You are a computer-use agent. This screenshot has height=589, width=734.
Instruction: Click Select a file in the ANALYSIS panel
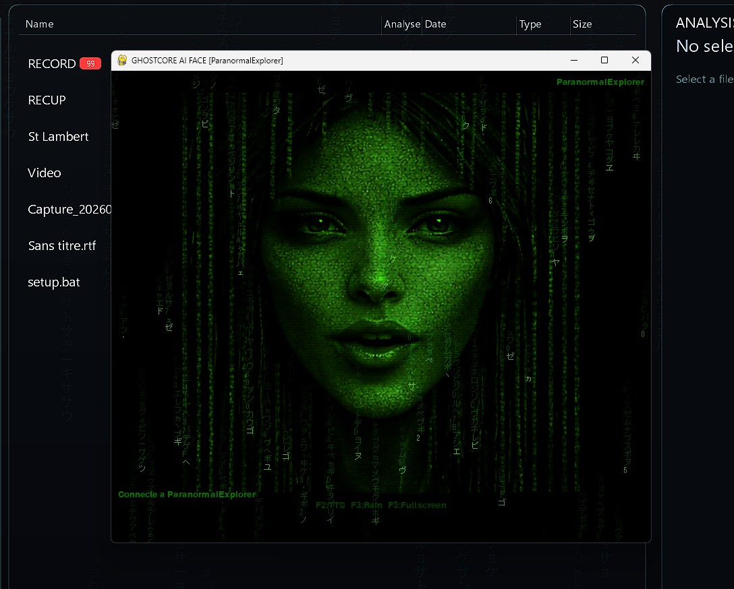(x=704, y=79)
